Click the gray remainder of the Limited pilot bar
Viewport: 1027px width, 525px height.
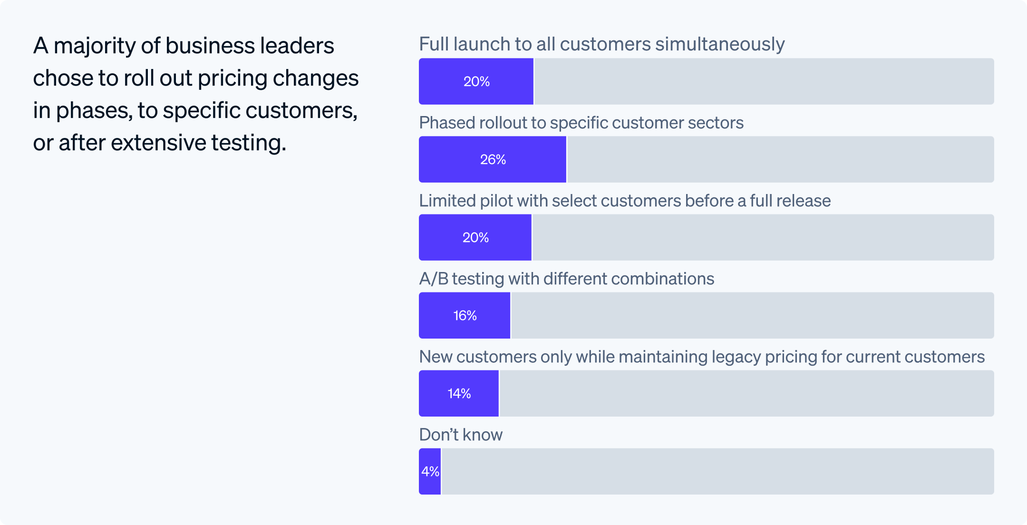763,237
